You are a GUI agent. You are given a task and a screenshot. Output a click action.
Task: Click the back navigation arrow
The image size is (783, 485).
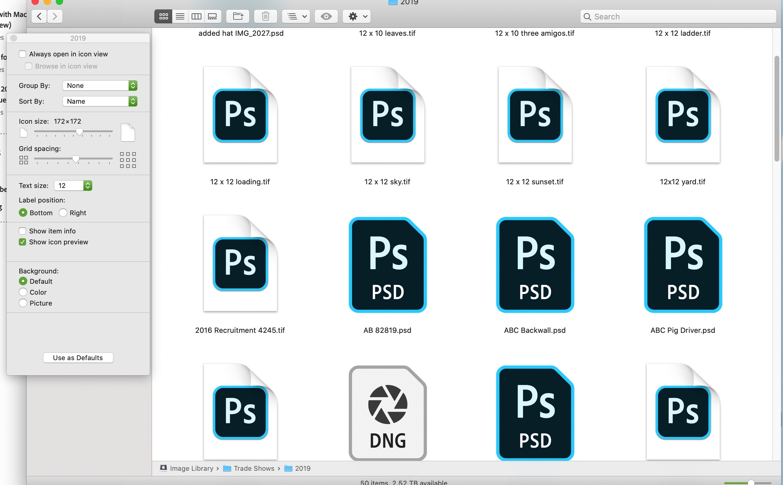pyautogui.click(x=39, y=16)
